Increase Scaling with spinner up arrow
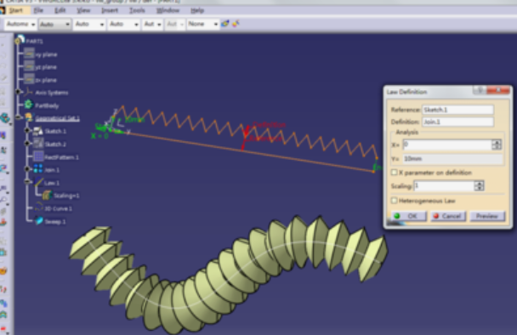 (x=480, y=184)
